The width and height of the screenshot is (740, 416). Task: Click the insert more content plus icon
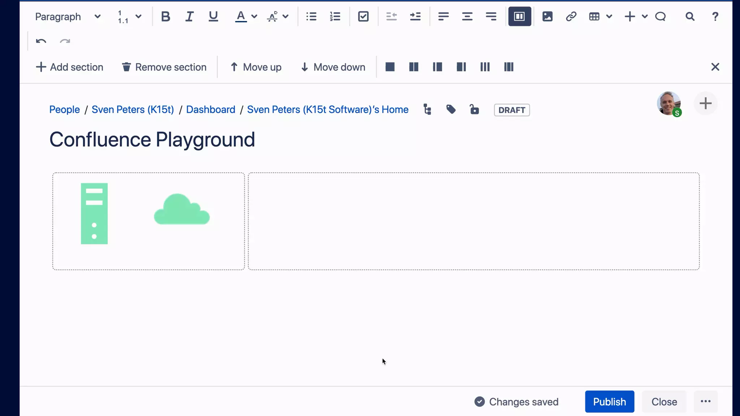pyautogui.click(x=630, y=16)
